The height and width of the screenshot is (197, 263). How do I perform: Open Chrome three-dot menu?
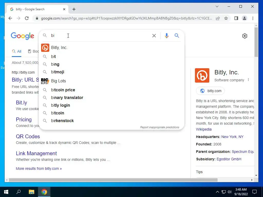(253, 18)
